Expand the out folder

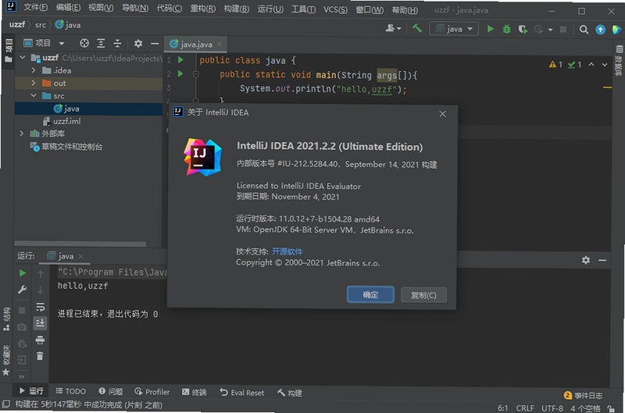pyautogui.click(x=34, y=84)
